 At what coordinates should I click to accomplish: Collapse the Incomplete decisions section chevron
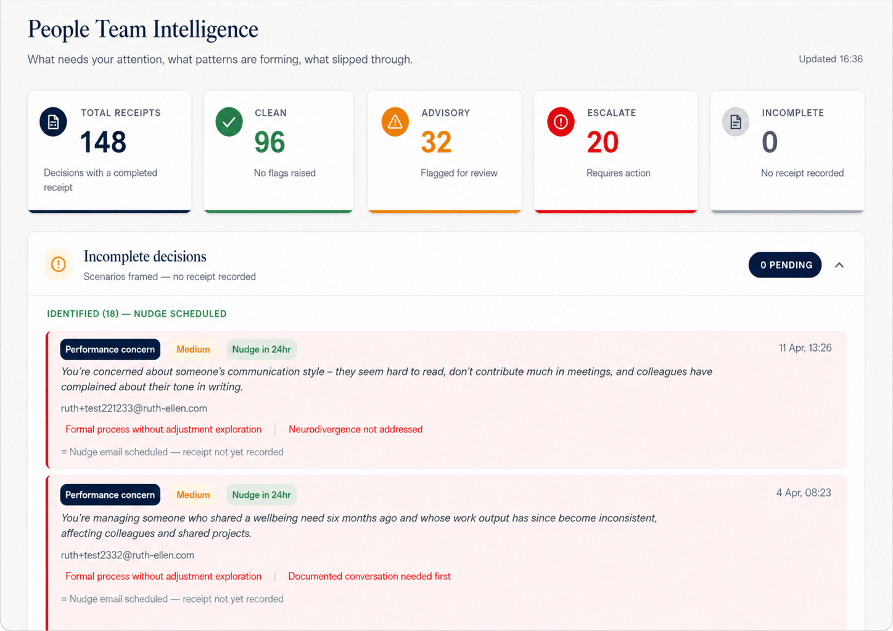pyautogui.click(x=839, y=265)
